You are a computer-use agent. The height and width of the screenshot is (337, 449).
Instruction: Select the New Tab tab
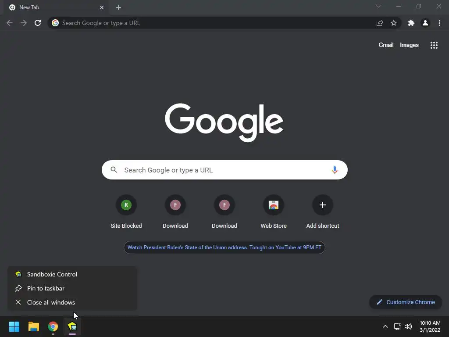(57, 7)
